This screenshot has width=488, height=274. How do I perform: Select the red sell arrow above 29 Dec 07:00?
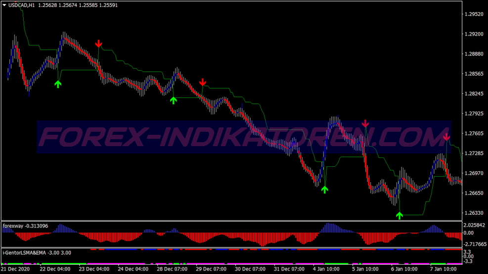coord(203,82)
